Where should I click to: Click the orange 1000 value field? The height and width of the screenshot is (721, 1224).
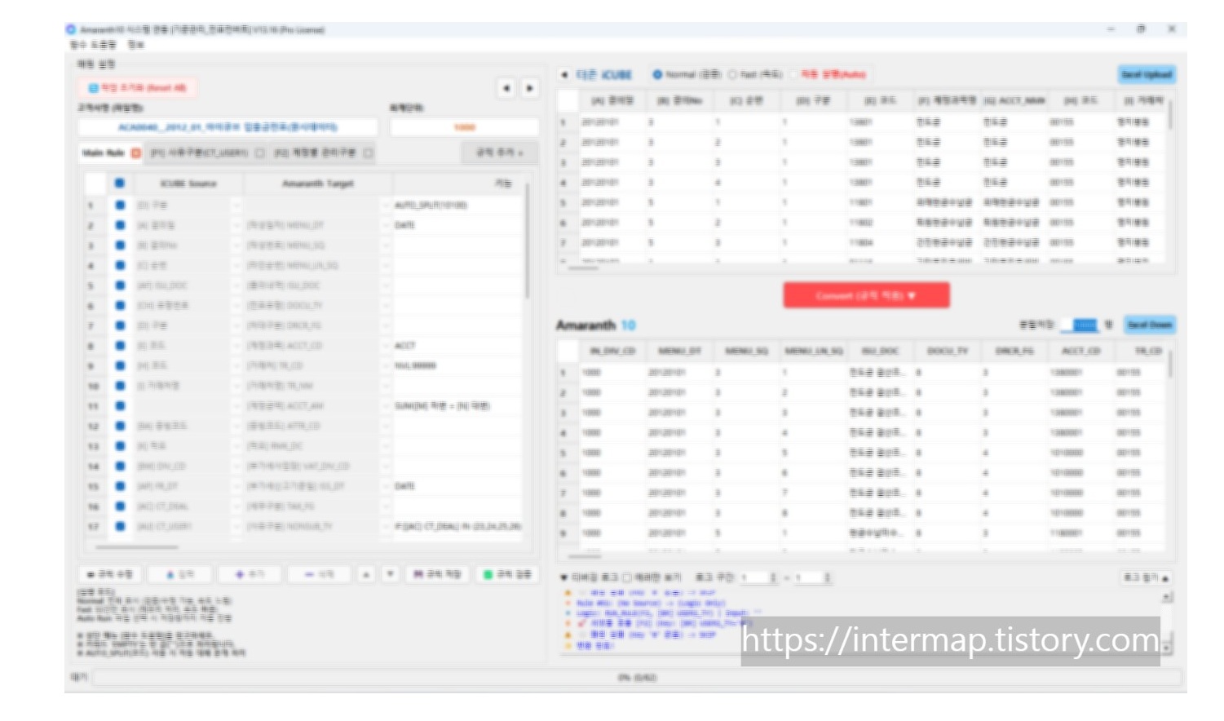[x=464, y=127]
